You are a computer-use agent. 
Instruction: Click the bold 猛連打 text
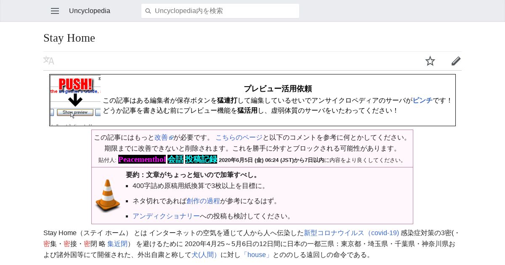[227, 101]
